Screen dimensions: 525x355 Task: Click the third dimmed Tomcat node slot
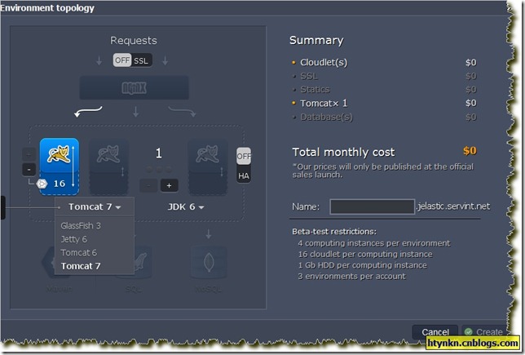[x=208, y=167]
